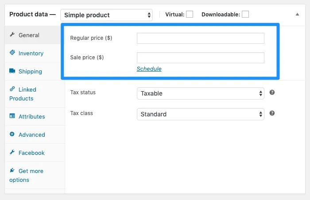Expand the Tax class Standard dropdown
Screen dimensions: 310x200
pos(200,114)
